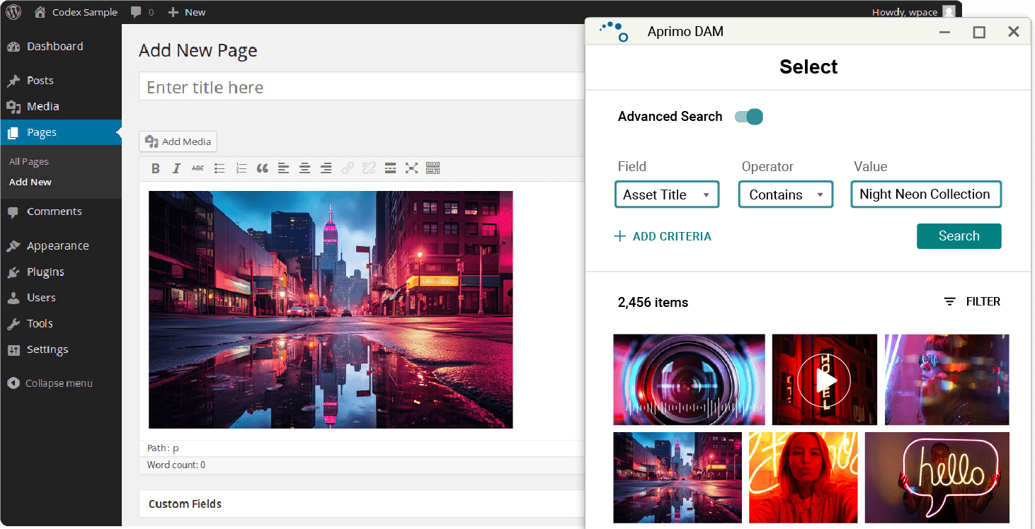The image size is (1035, 529).
Task: Minimize the Aprimo DAM window
Action: pyautogui.click(x=944, y=32)
